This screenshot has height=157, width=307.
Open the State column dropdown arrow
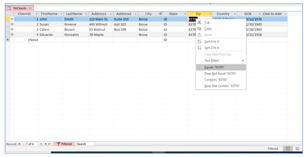[185, 14]
